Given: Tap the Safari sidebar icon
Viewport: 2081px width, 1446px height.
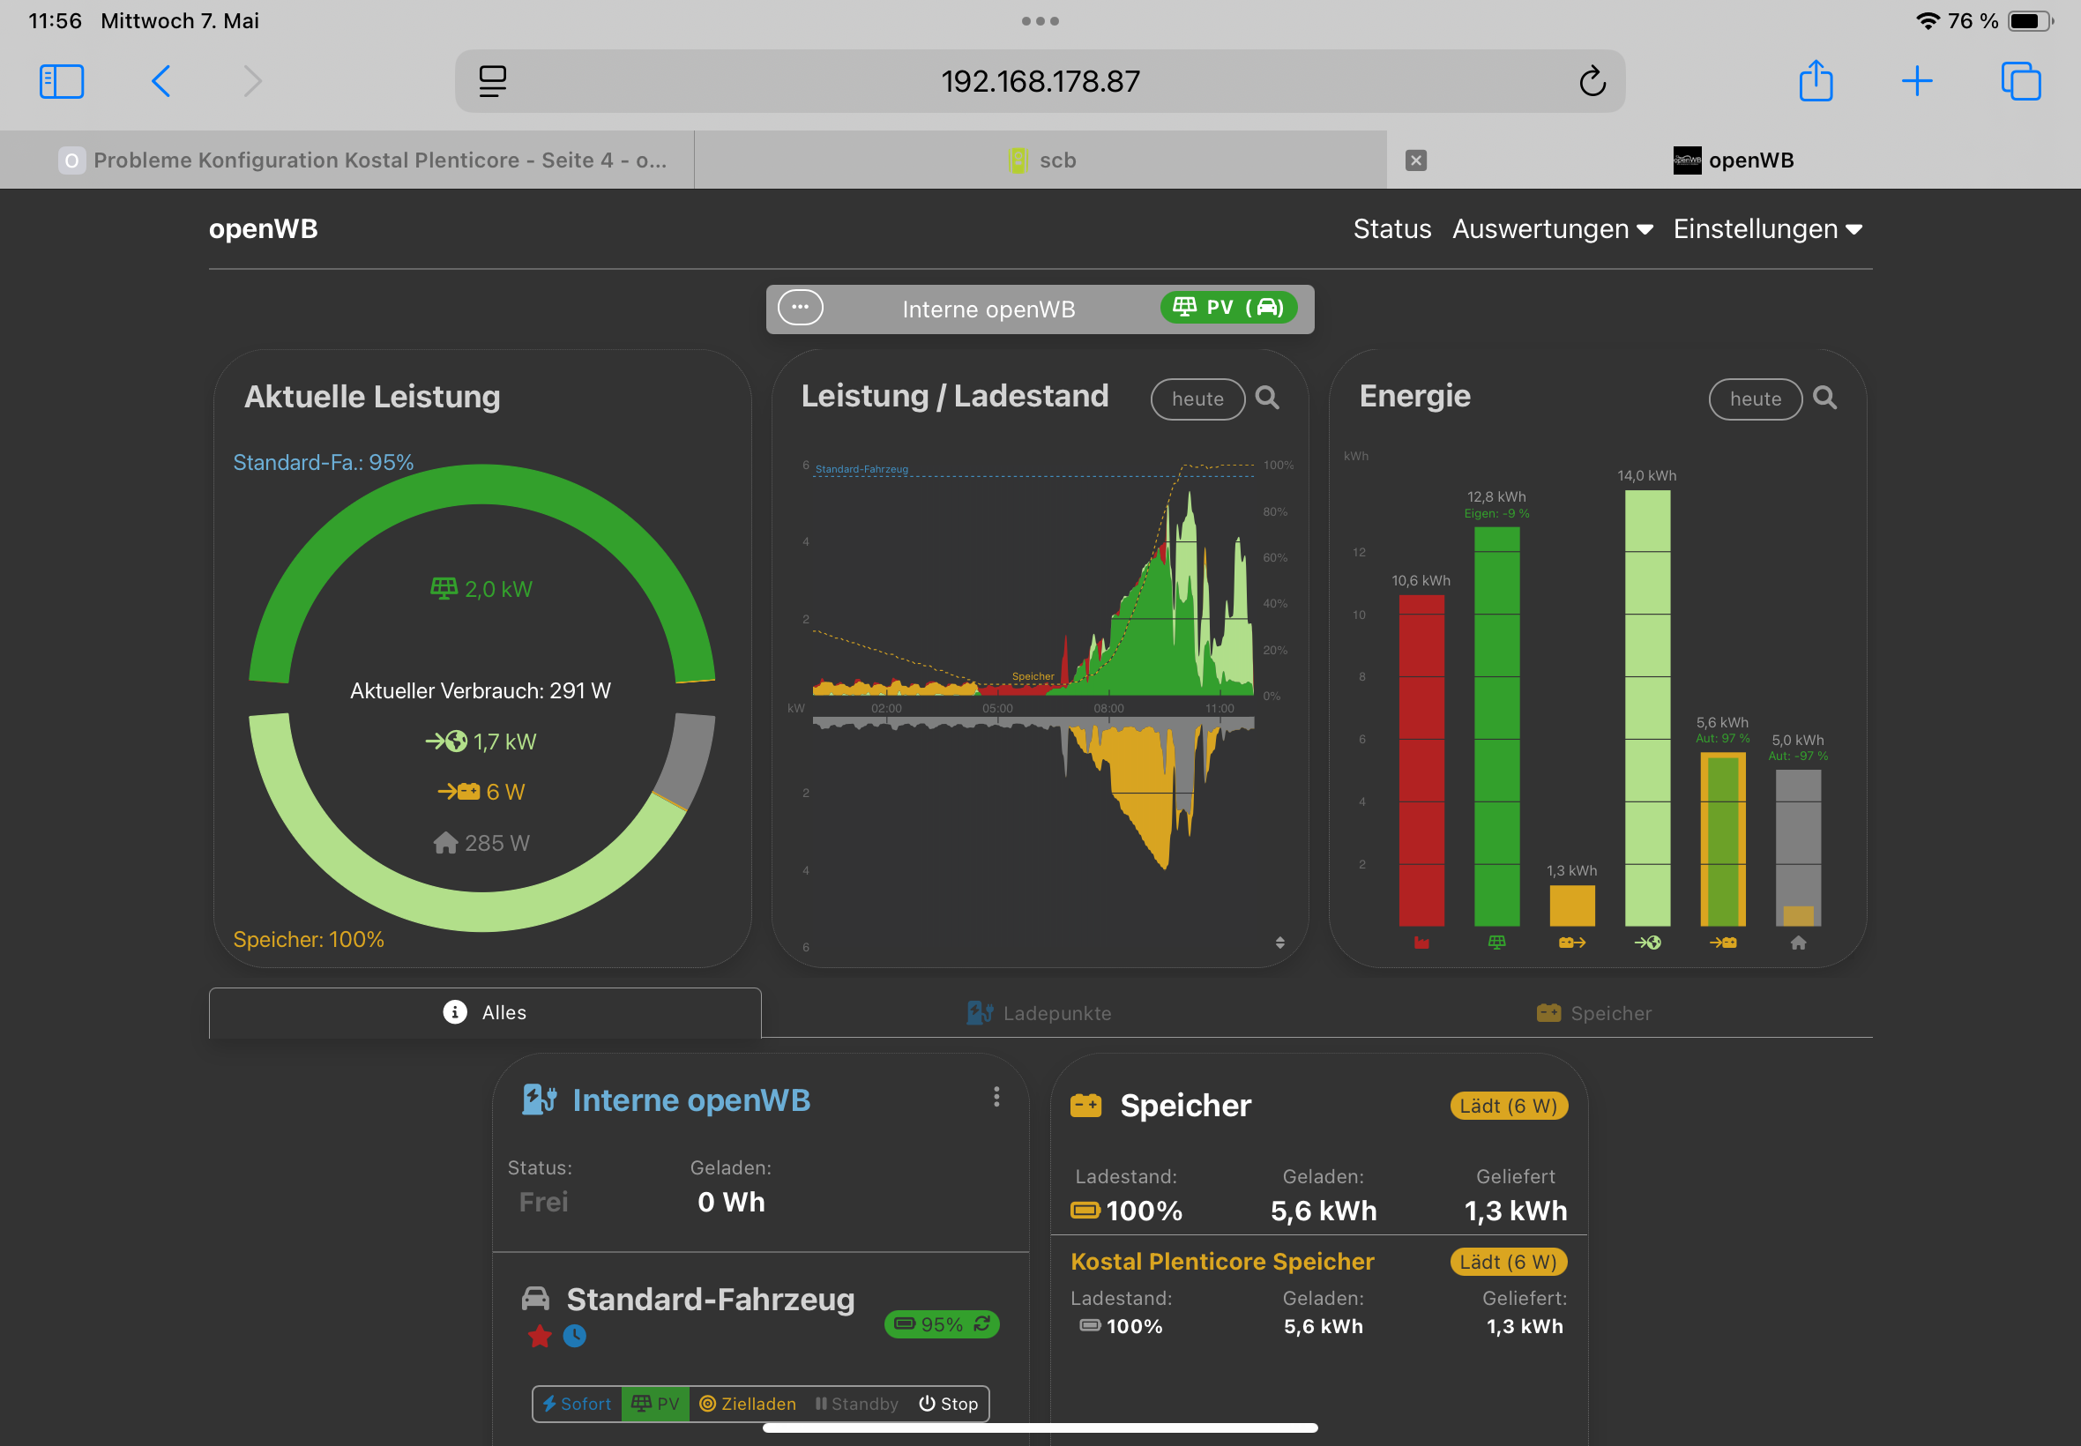Looking at the screenshot, I should pos(62,81).
